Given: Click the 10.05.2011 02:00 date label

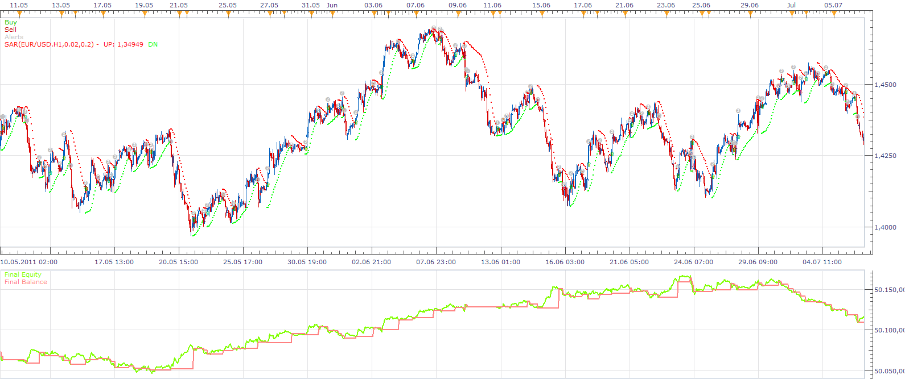Looking at the screenshot, I should tap(28, 262).
